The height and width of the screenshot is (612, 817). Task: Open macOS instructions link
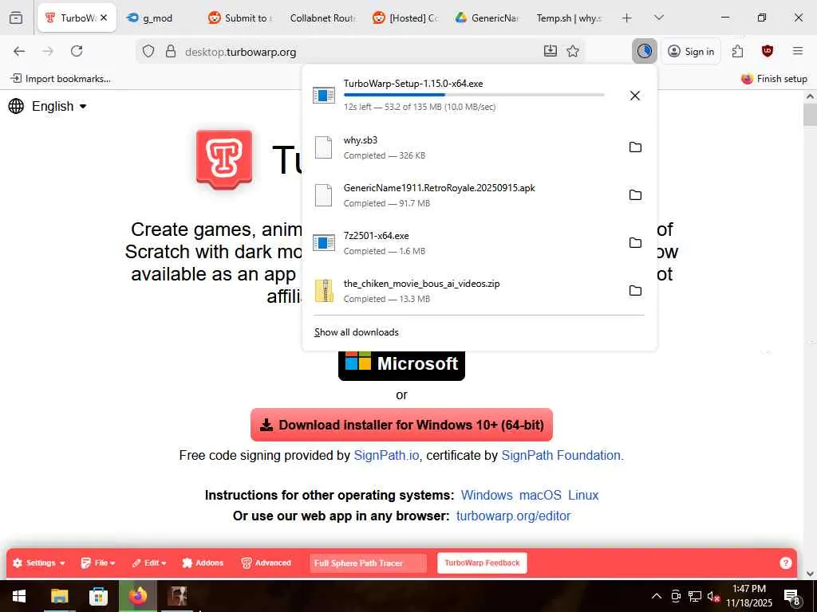point(540,495)
